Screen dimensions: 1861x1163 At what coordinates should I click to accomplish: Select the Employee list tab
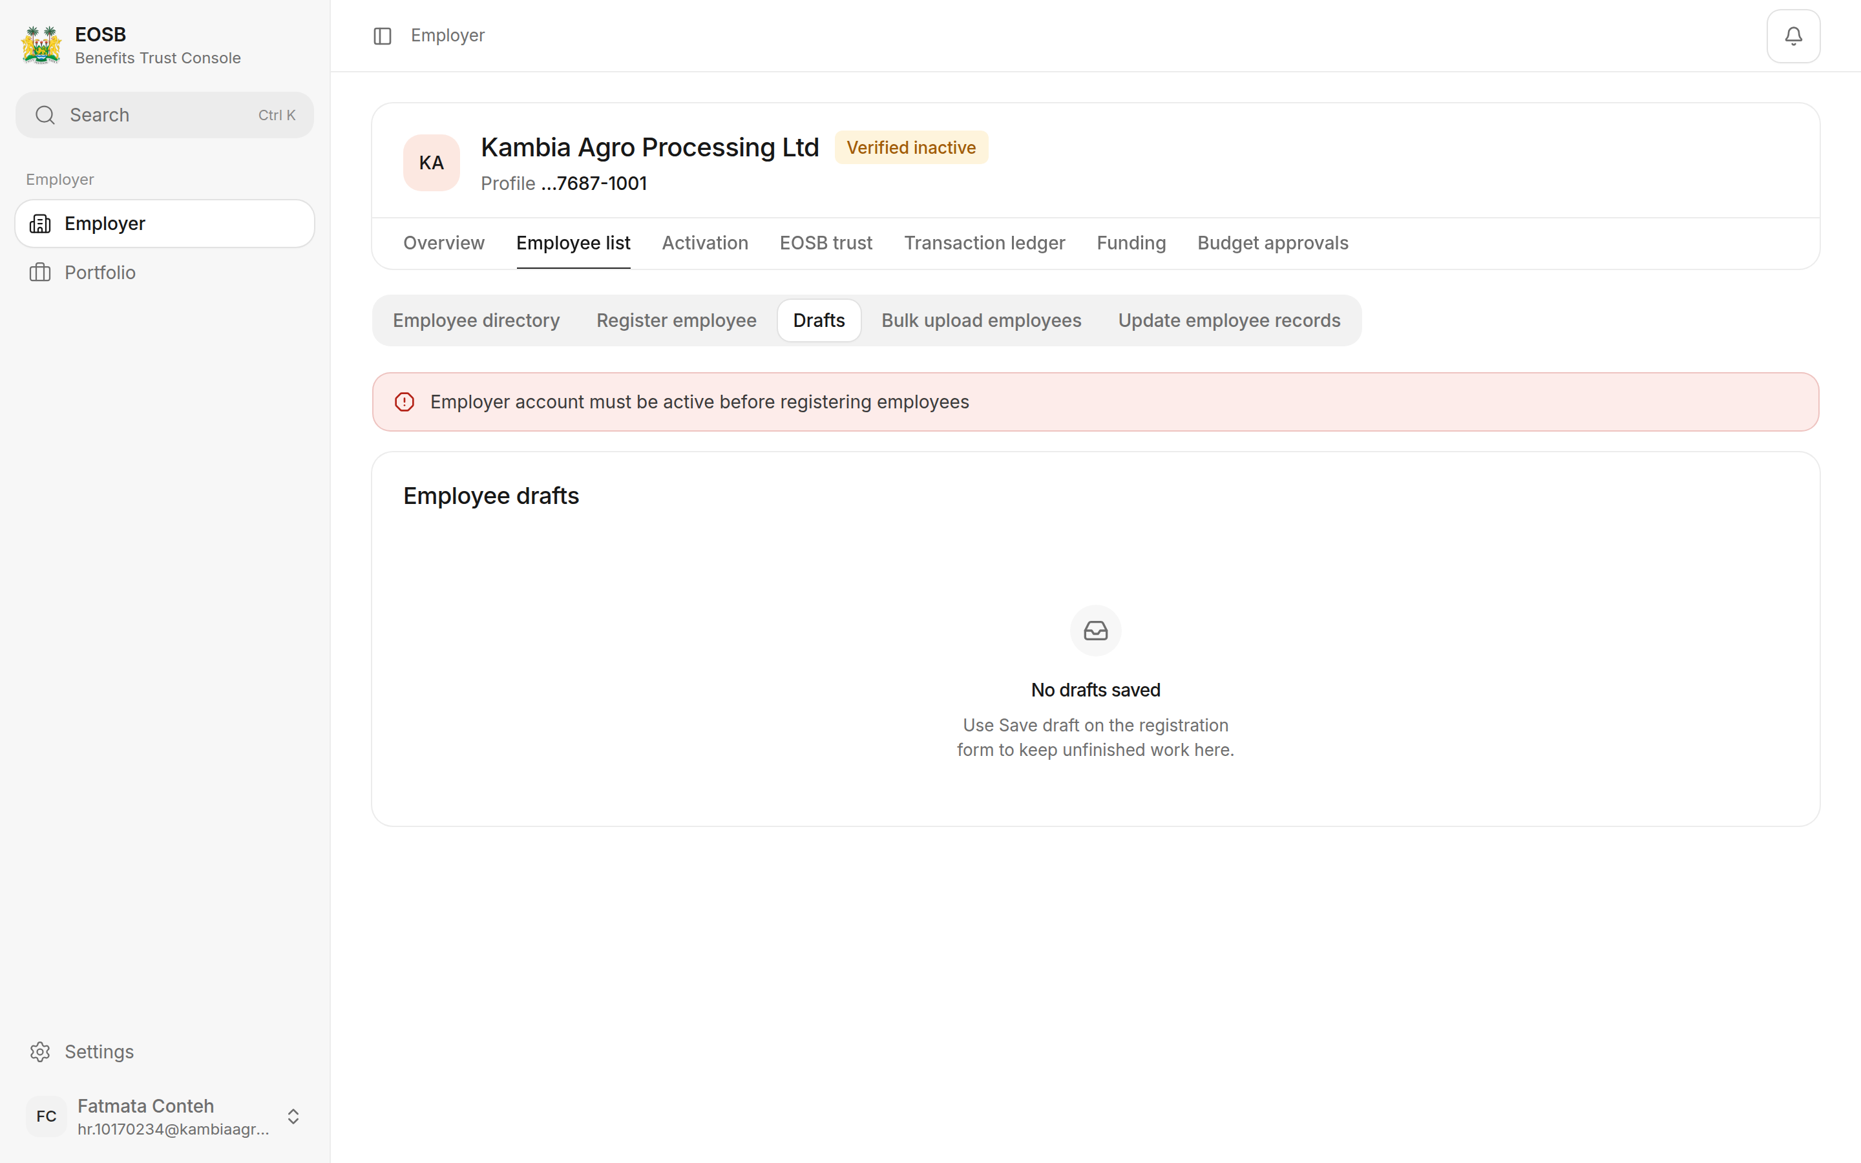click(x=573, y=243)
